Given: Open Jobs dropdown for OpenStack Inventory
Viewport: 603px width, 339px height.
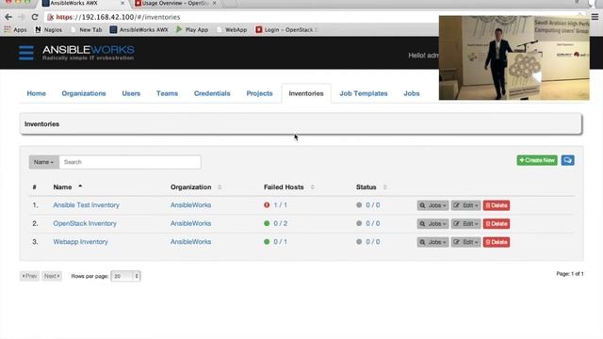Looking at the screenshot, I should (x=432, y=224).
